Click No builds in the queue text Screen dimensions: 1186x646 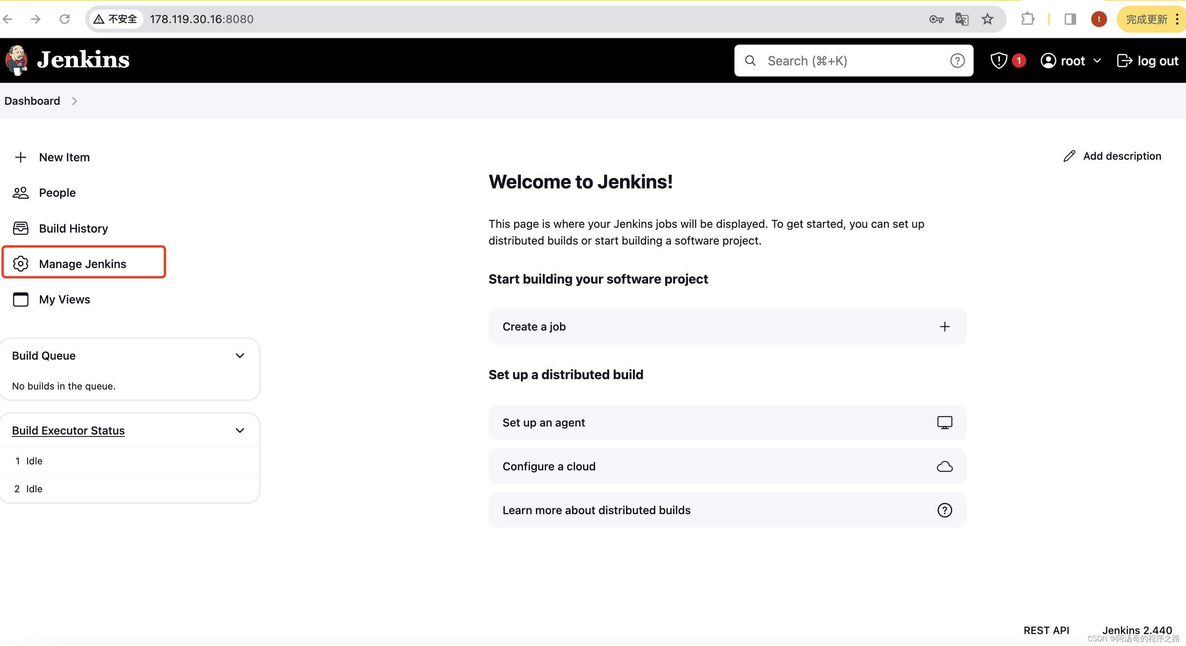63,386
